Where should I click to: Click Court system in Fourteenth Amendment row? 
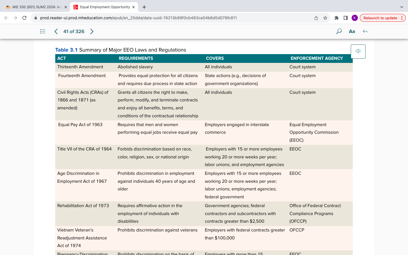coord(303,76)
